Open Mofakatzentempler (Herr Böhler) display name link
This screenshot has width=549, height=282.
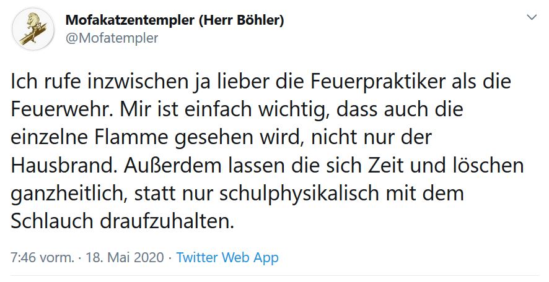(175, 20)
